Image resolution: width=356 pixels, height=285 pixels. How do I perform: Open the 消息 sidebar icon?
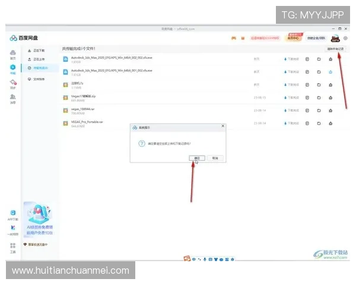tap(12, 99)
